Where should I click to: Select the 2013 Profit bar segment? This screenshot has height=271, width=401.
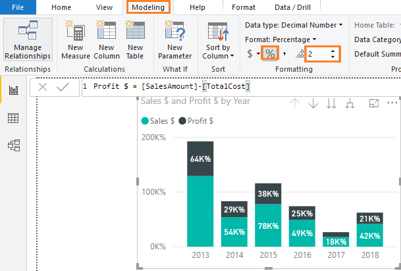point(200,159)
